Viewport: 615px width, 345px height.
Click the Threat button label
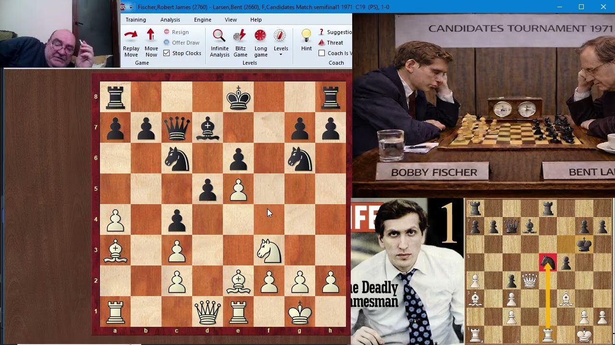(335, 43)
